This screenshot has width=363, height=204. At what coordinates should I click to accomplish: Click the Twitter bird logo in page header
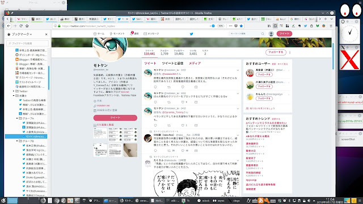(192, 34)
